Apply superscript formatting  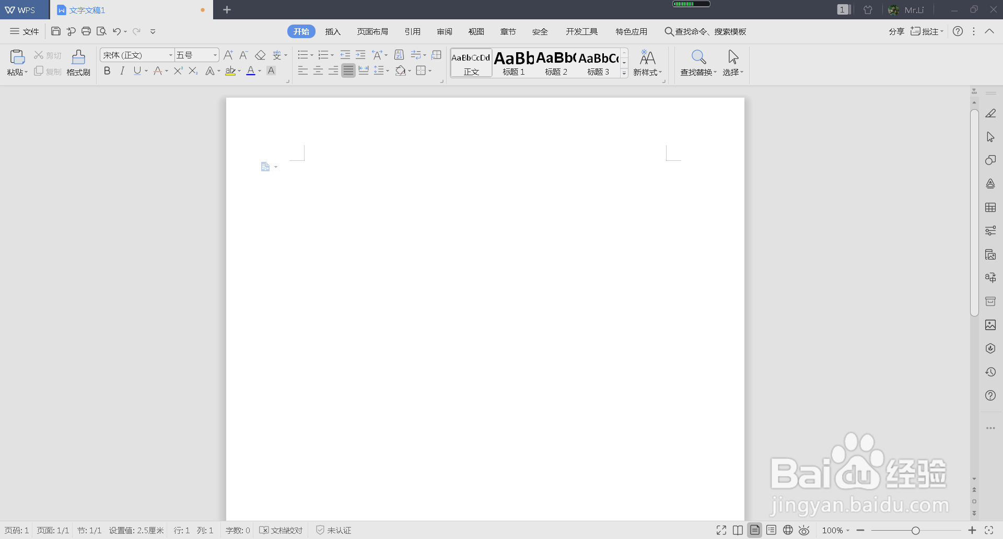[x=178, y=71]
